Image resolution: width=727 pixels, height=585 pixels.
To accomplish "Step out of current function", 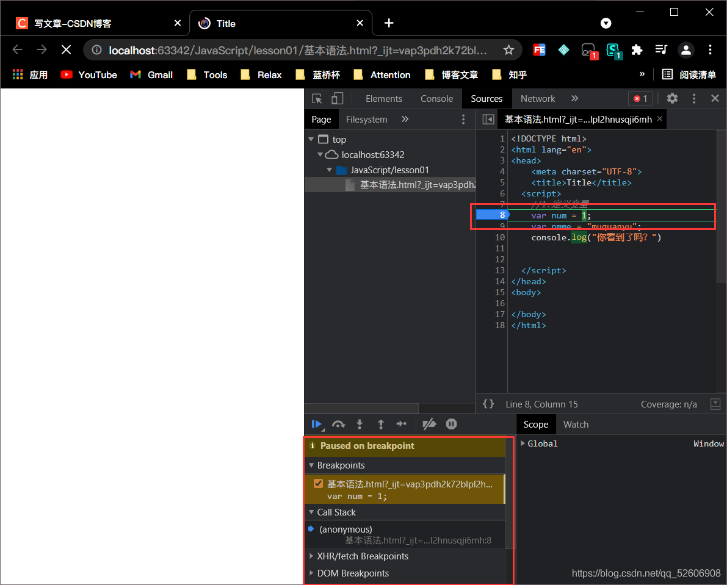I will tap(381, 425).
